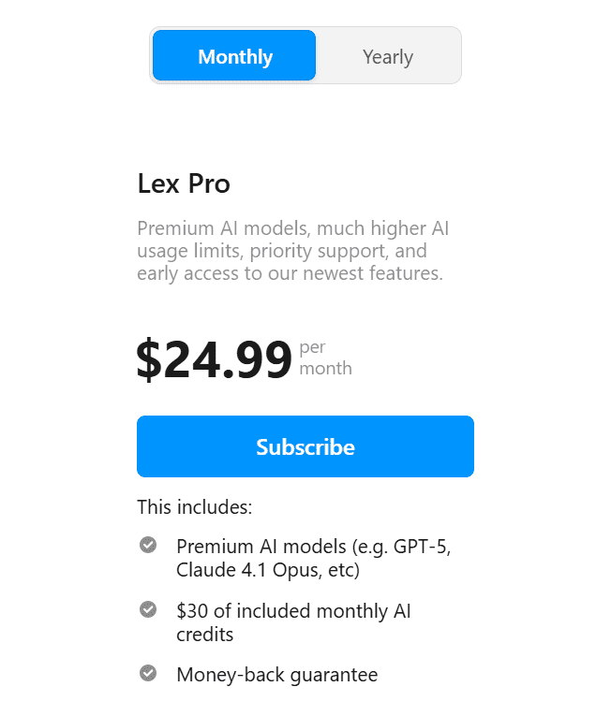Click "early access to our newest features" text
Viewport: 596px width, 716px height.
pos(290,274)
